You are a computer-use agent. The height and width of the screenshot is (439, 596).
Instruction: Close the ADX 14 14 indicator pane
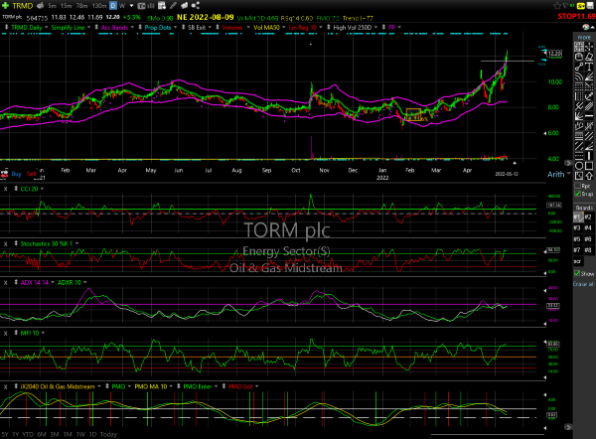6,282
